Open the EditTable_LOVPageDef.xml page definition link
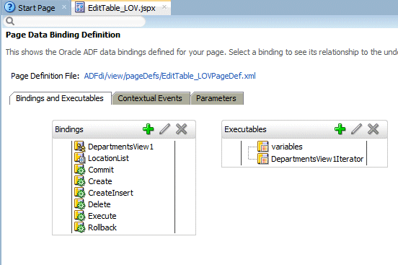 [x=170, y=76]
